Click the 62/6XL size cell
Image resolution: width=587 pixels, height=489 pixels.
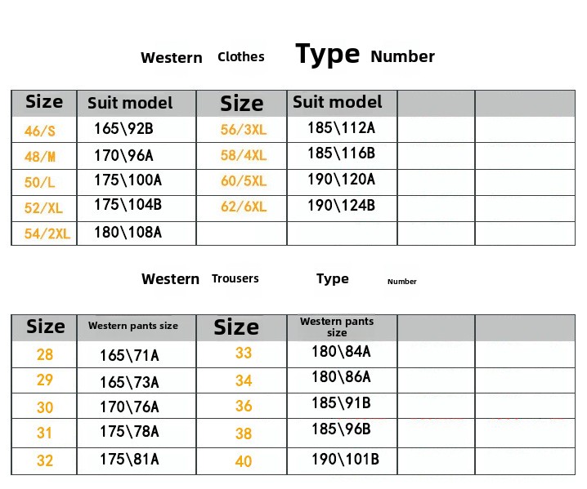coord(244,207)
